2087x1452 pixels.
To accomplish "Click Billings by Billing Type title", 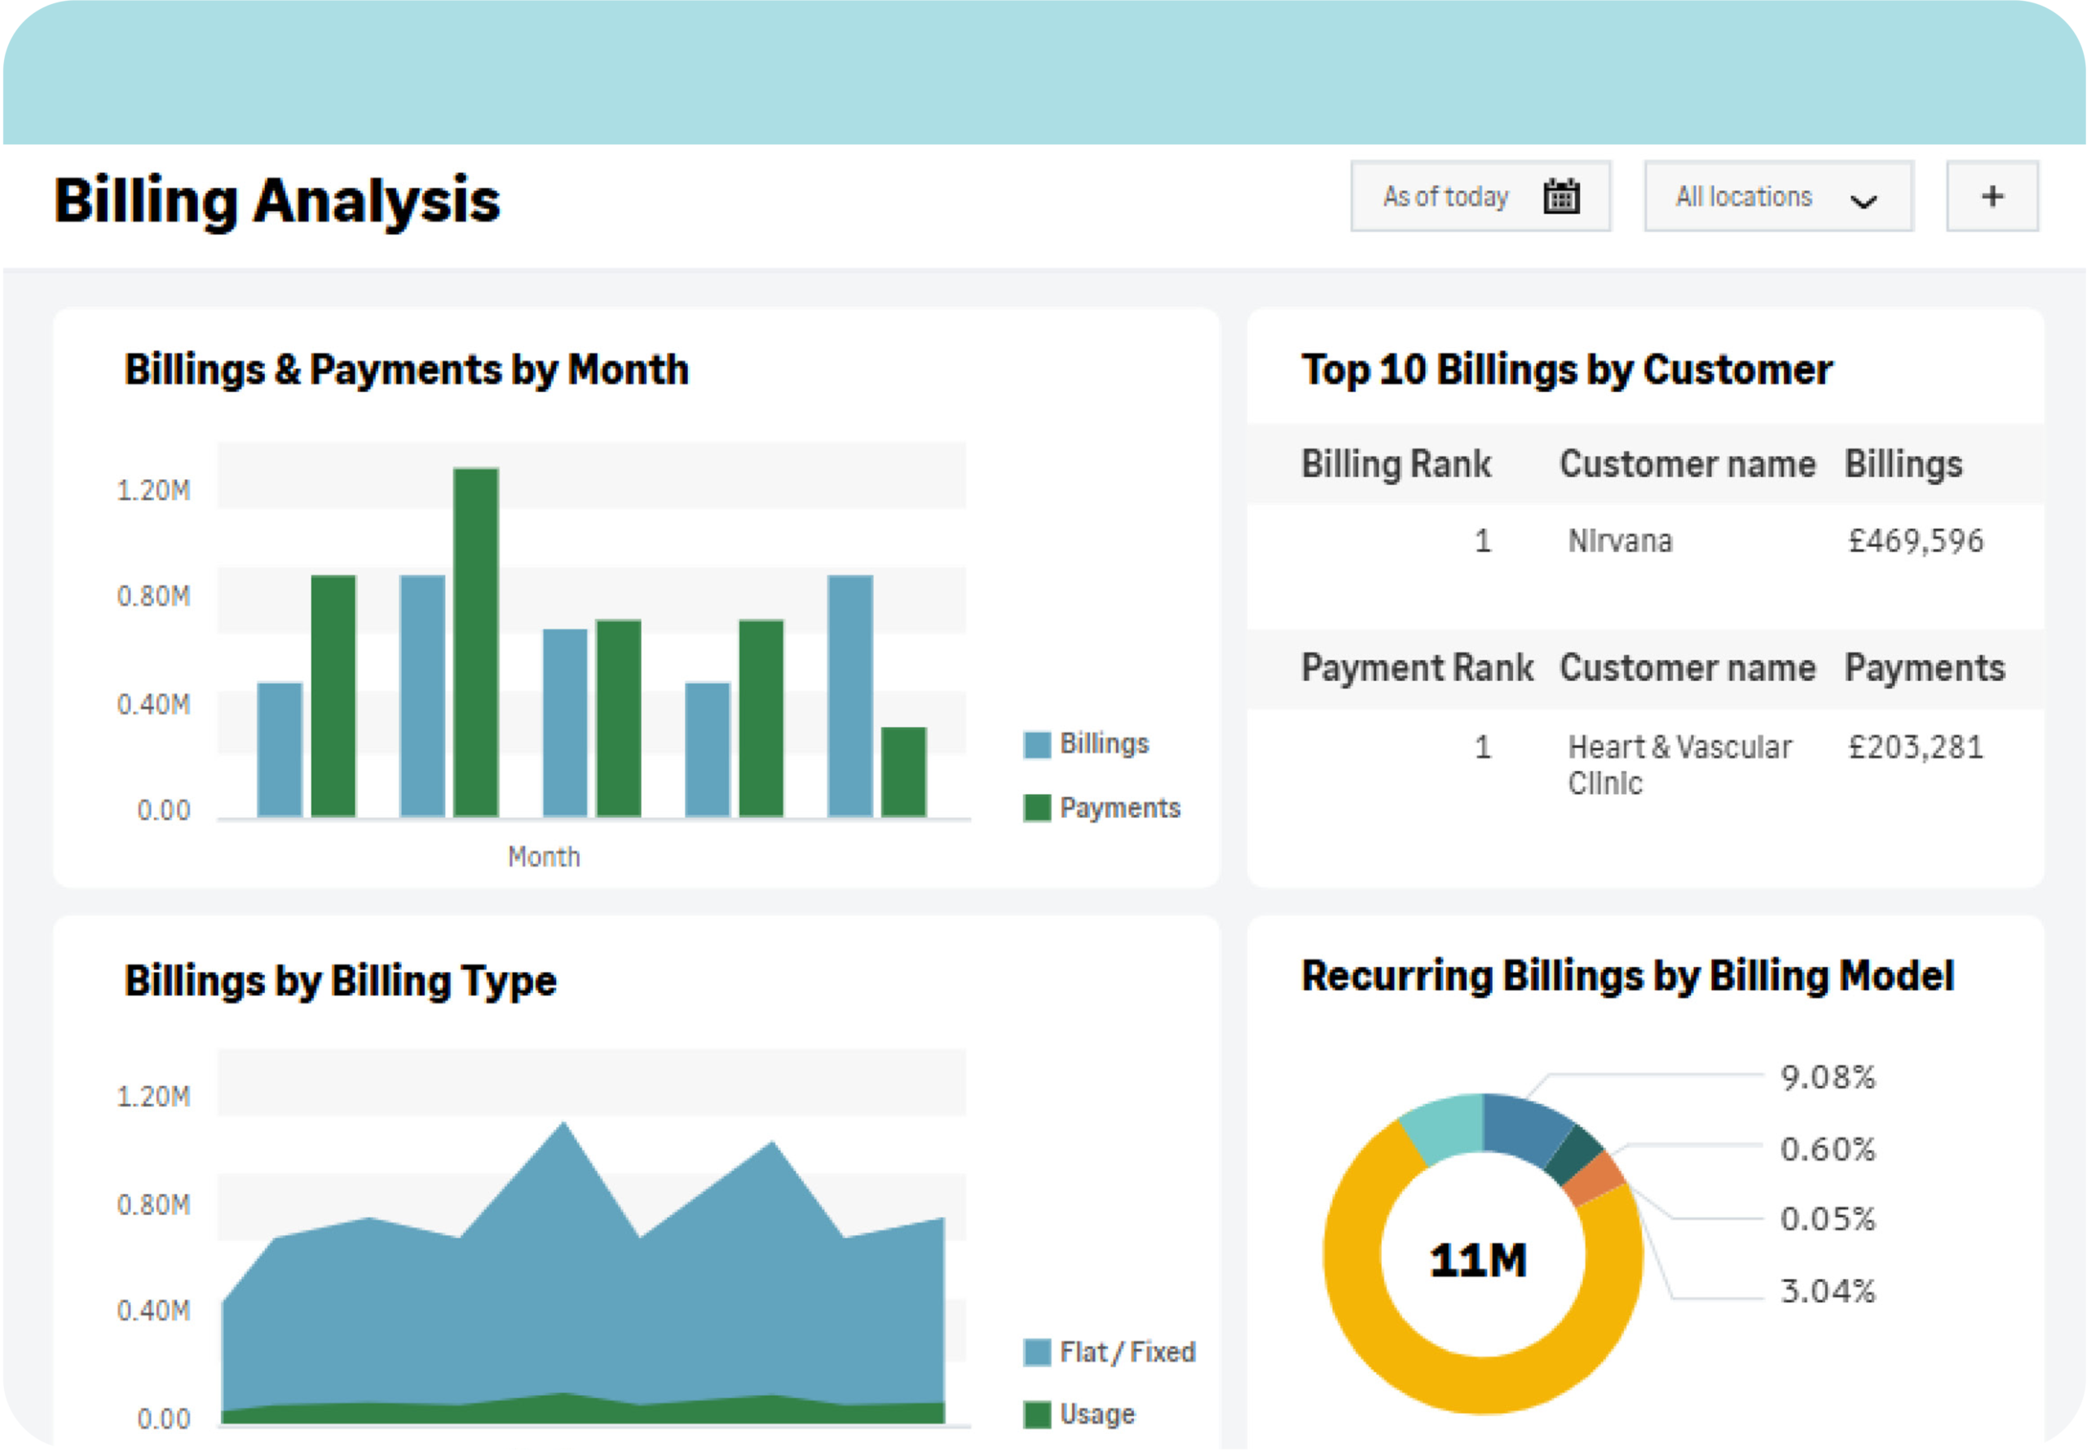I will tap(340, 982).
